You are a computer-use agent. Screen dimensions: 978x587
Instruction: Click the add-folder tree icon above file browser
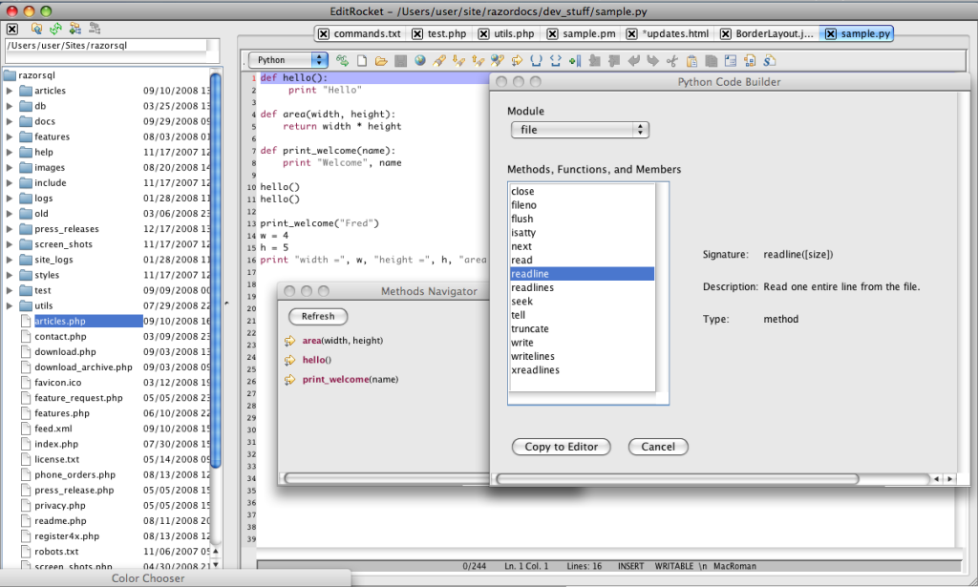(x=75, y=29)
